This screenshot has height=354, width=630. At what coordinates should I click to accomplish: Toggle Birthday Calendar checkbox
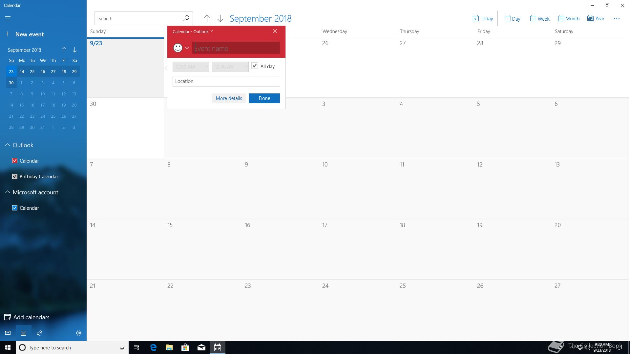15,176
